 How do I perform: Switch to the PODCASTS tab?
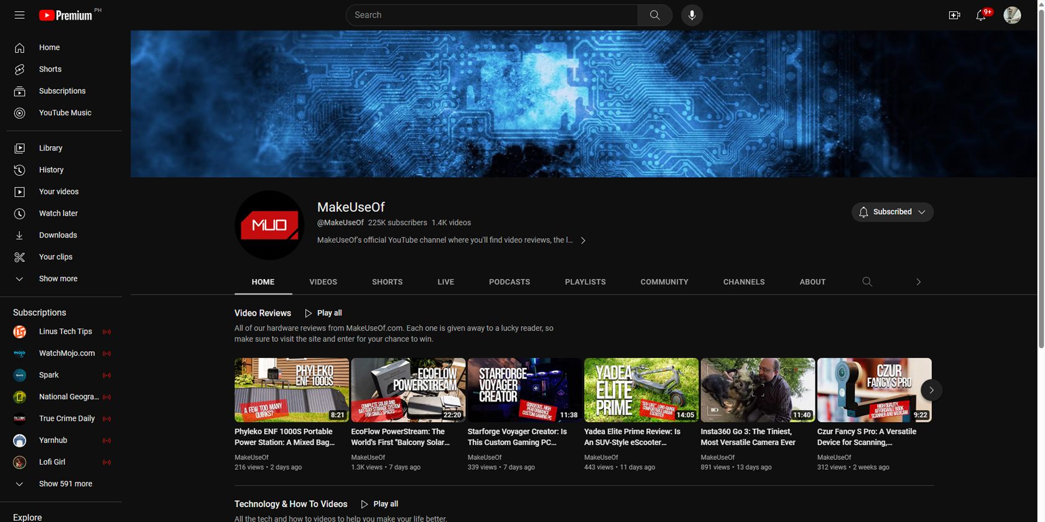pyautogui.click(x=509, y=282)
